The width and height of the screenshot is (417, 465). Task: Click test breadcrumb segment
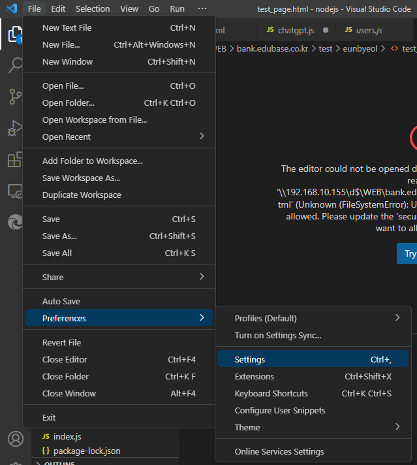(x=326, y=48)
